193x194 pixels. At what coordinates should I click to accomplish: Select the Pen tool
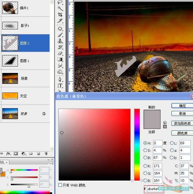pyautogui.click(x=60, y=79)
